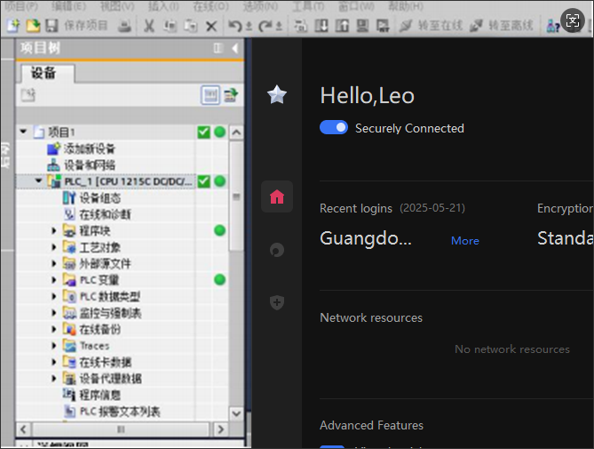Click the New project toolbar icon
The width and height of the screenshot is (594, 449).
(x=13, y=26)
